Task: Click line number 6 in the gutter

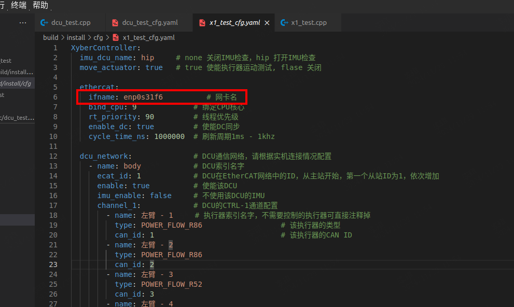Action: click(x=55, y=97)
